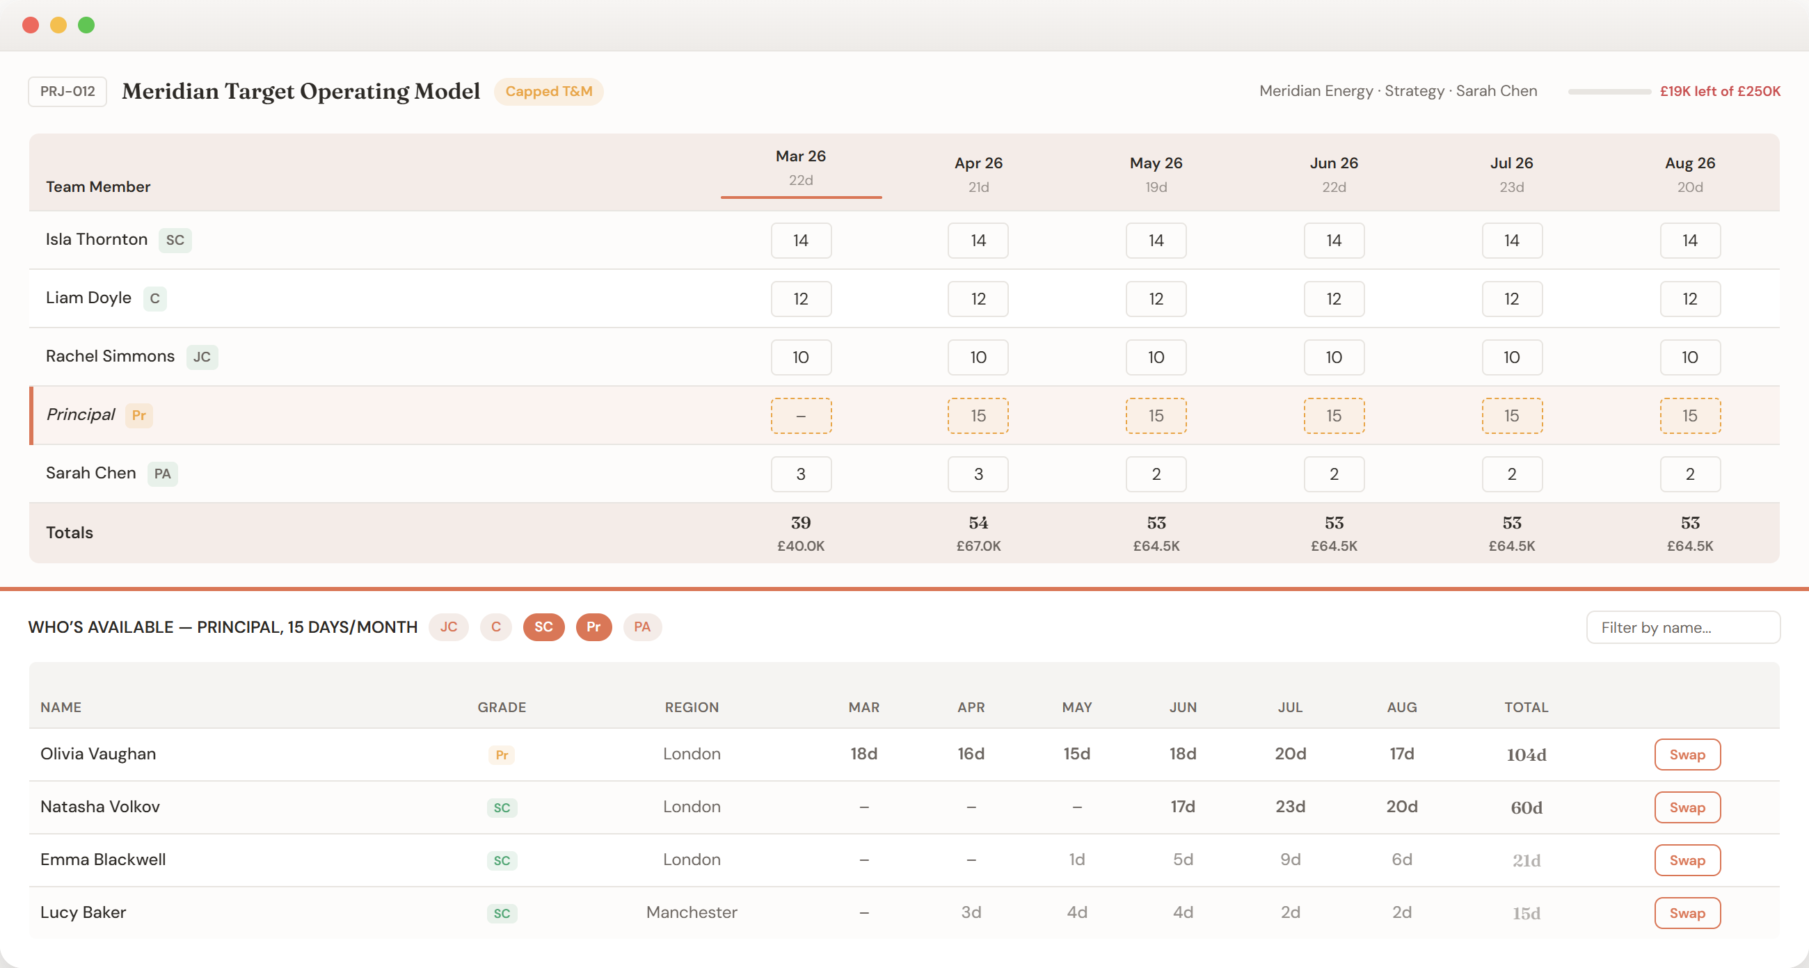This screenshot has width=1809, height=968.
Task: Select the Mar 26 column header
Action: 801,168
